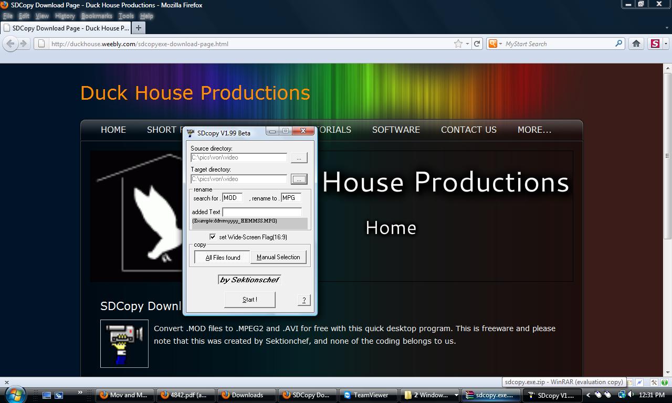Open the search engine selector dropdown
The width and height of the screenshot is (672, 403).
click(x=500, y=44)
